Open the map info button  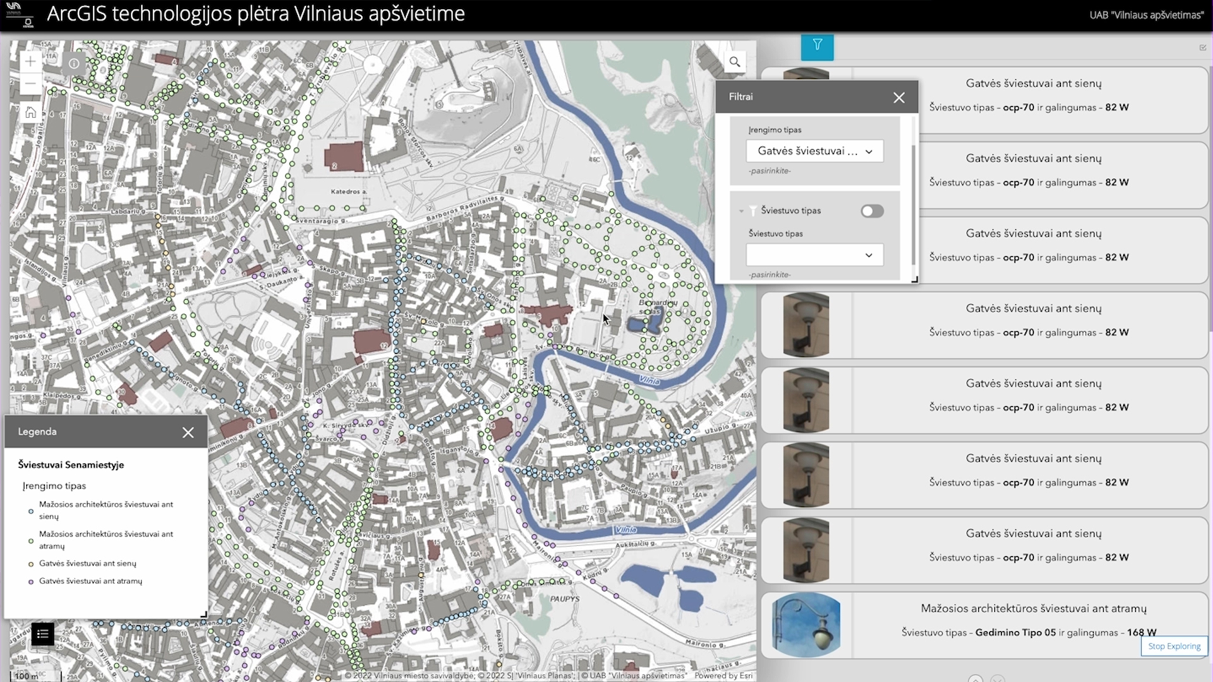coord(74,64)
